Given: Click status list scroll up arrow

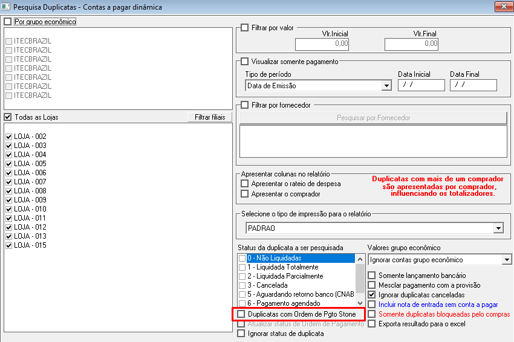Looking at the screenshot, I should point(360,259).
